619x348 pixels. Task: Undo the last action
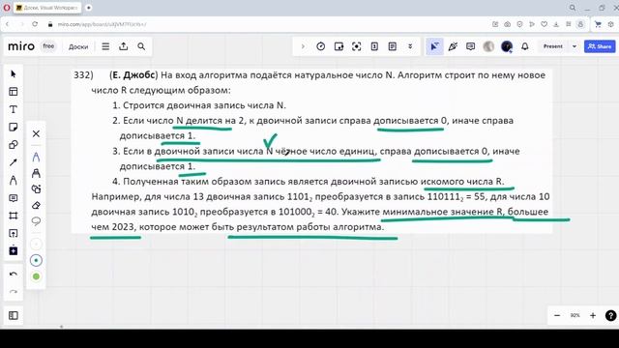pos(13,274)
